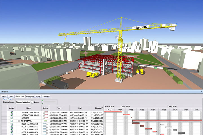Toggle Active for structural frame task ending 4/6/2010
Image resolution: width=203 pixels, height=135 pixels.
click(12, 115)
